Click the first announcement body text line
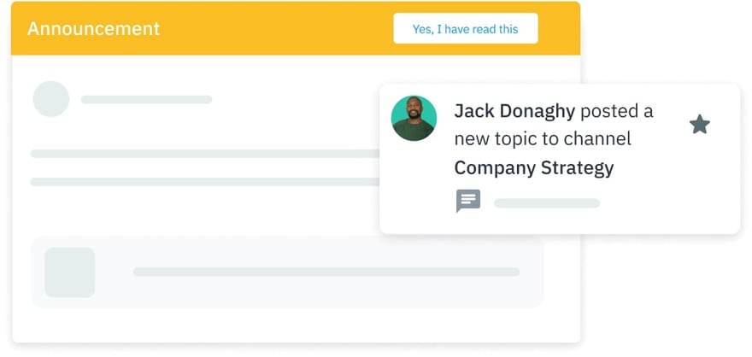The width and height of the screenshot is (752, 357). [205, 154]
